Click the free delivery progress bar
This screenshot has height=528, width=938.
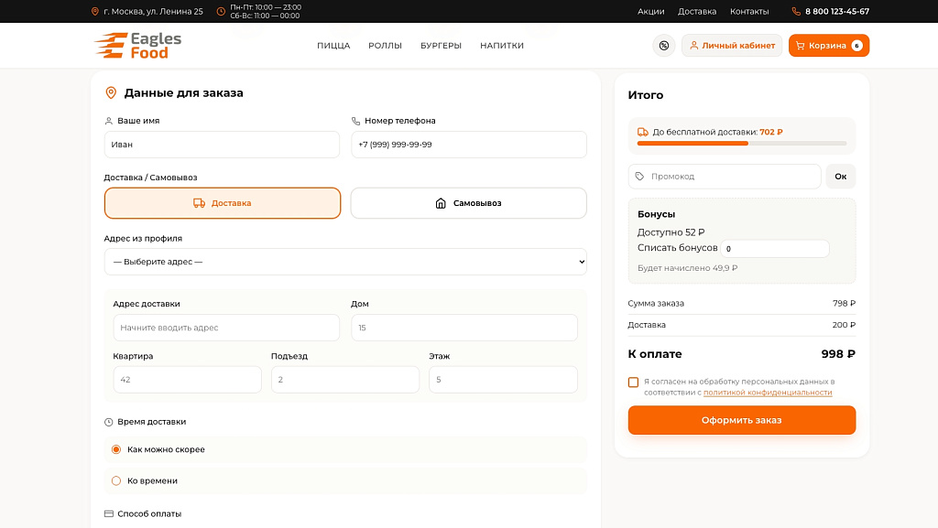coord(742,144)
